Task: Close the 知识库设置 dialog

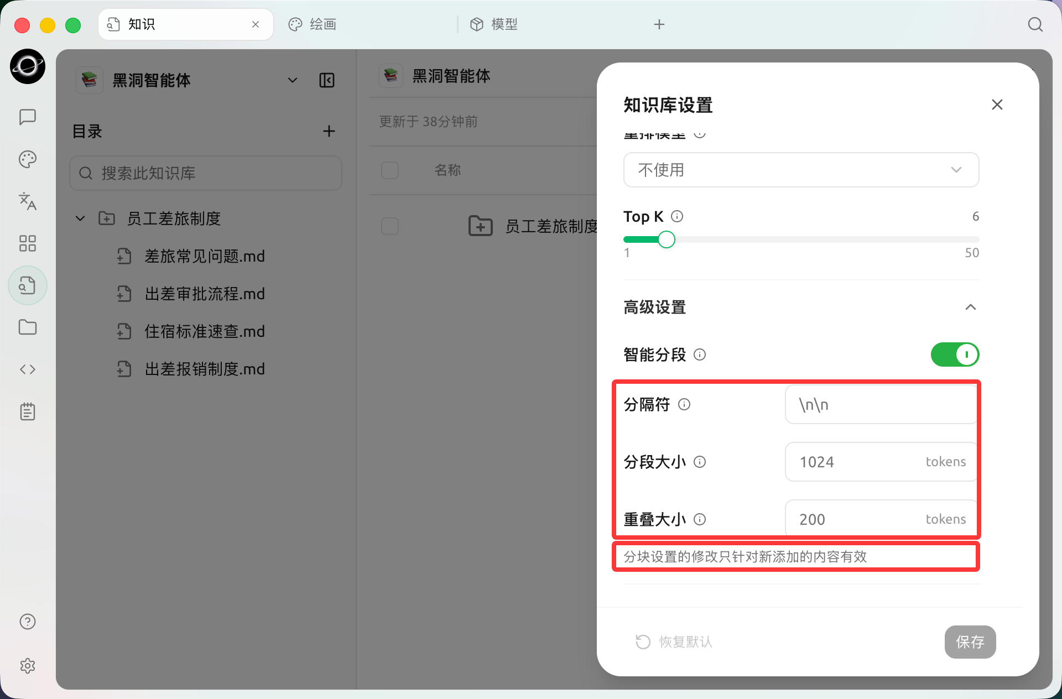Action: [x=997, y=105]
